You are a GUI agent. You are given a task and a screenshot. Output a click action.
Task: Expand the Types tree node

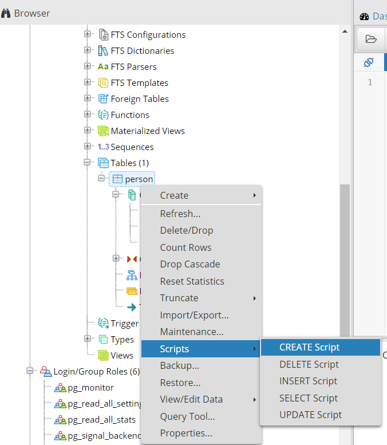click(87, 338)
